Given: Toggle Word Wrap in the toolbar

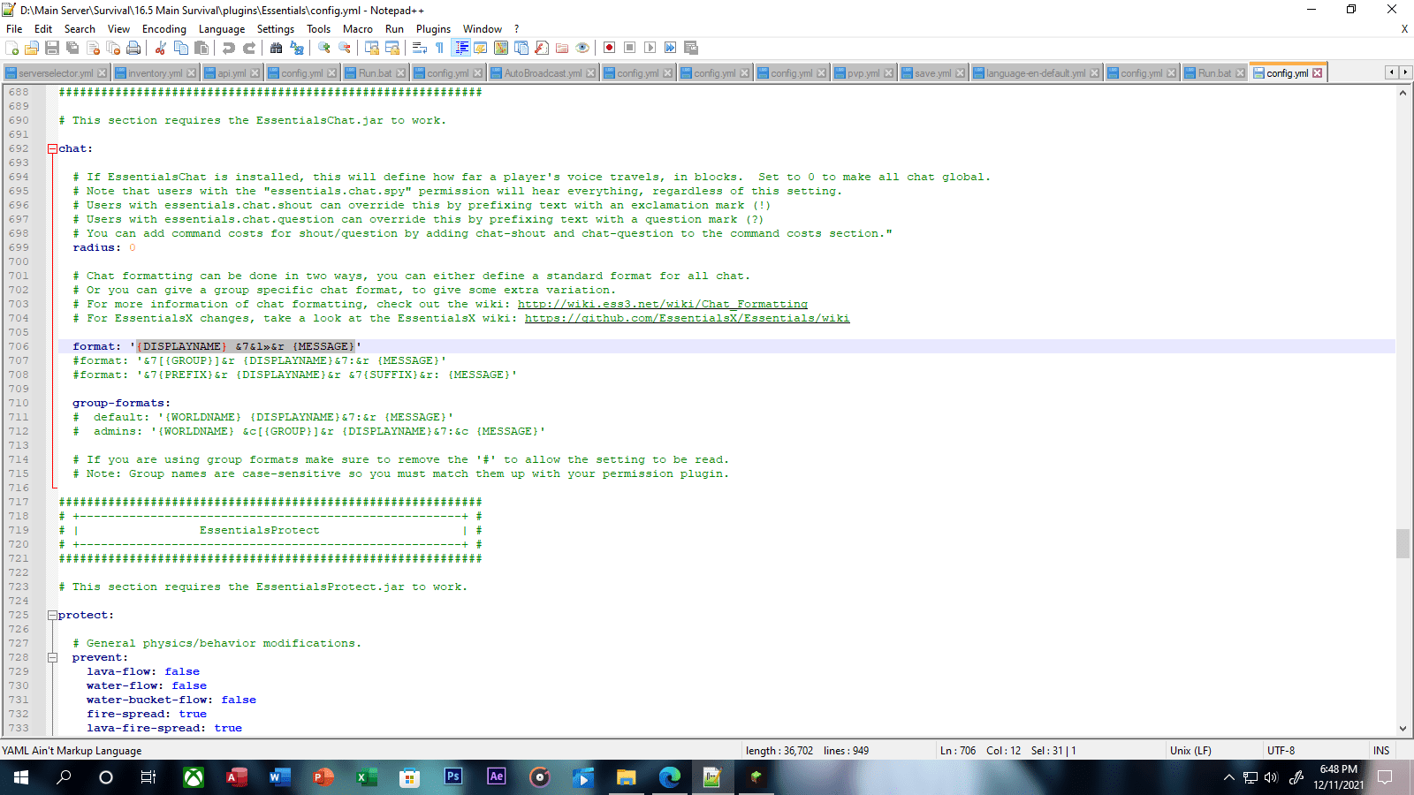Looking at the screenshot, I should point(420,48).
